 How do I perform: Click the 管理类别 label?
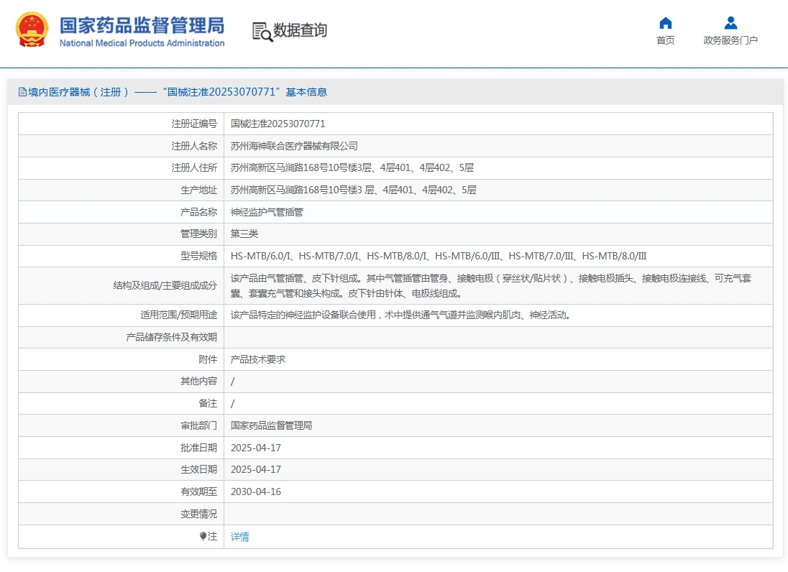coord(198,234)
